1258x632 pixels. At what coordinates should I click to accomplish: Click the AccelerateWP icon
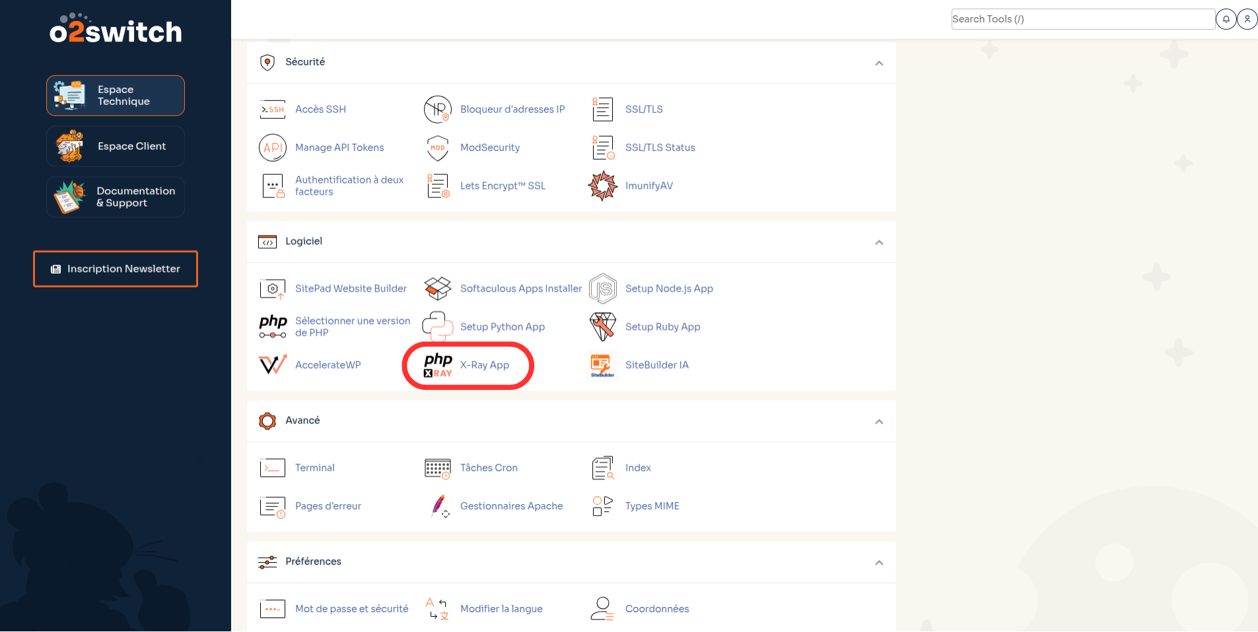pos(272,365)
